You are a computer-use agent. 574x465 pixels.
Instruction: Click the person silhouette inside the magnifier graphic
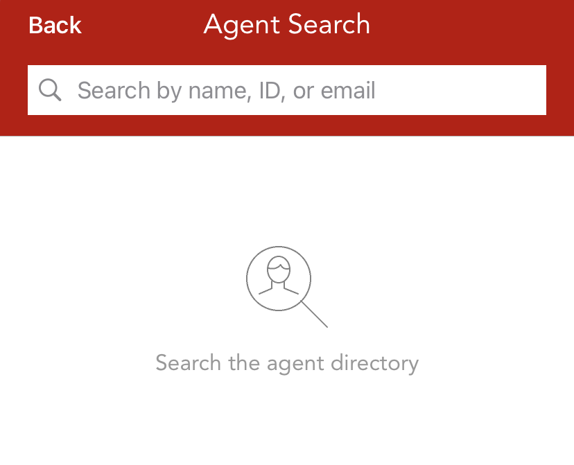[x=279, y=275]
